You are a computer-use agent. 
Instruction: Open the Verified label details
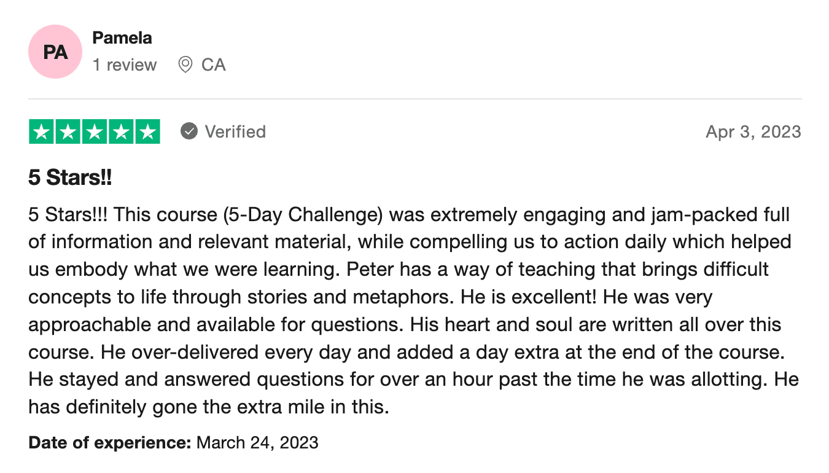[235, 131]
